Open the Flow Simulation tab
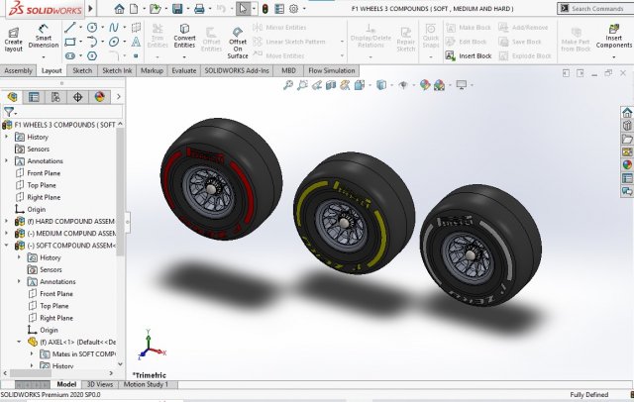 point(331,70)
